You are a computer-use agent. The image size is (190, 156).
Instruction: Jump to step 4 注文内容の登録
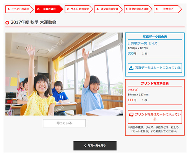pos(109,9)
